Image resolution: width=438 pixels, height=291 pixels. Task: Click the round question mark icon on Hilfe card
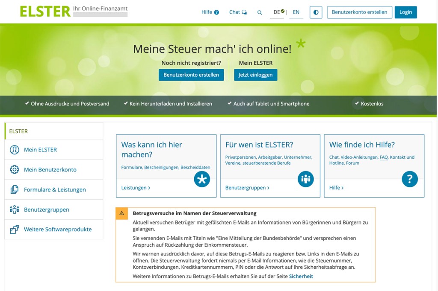(410, 179)
